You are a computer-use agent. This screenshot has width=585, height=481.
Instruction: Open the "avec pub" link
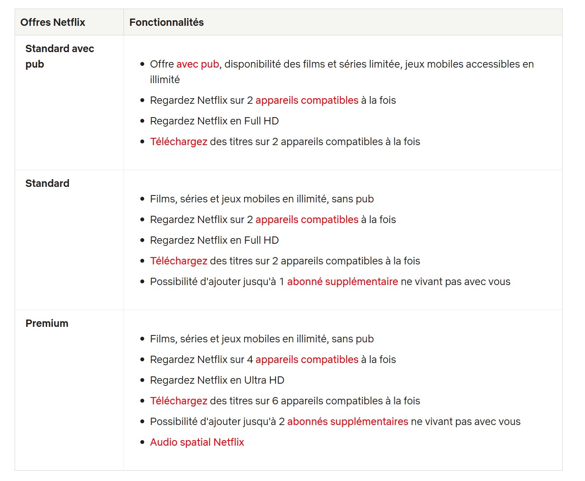point(198,64)
